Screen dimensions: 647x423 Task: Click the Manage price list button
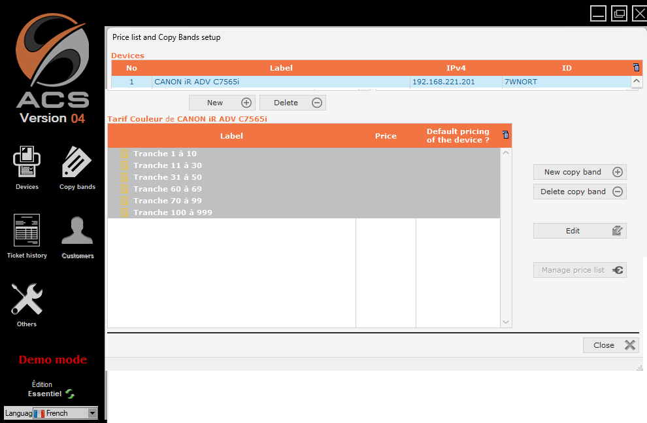pyautogui.click(x=580, y=270)
